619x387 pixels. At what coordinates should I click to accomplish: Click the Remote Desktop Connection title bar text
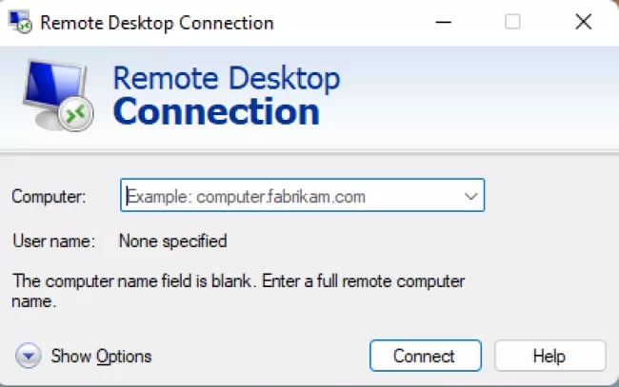click(x=157, y=23)
